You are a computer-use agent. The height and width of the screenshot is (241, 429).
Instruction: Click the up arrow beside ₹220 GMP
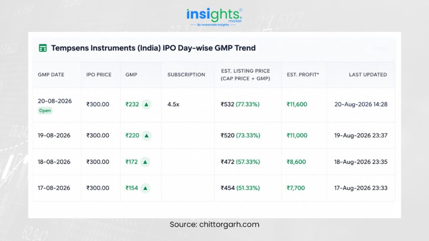tap(146, 136)
